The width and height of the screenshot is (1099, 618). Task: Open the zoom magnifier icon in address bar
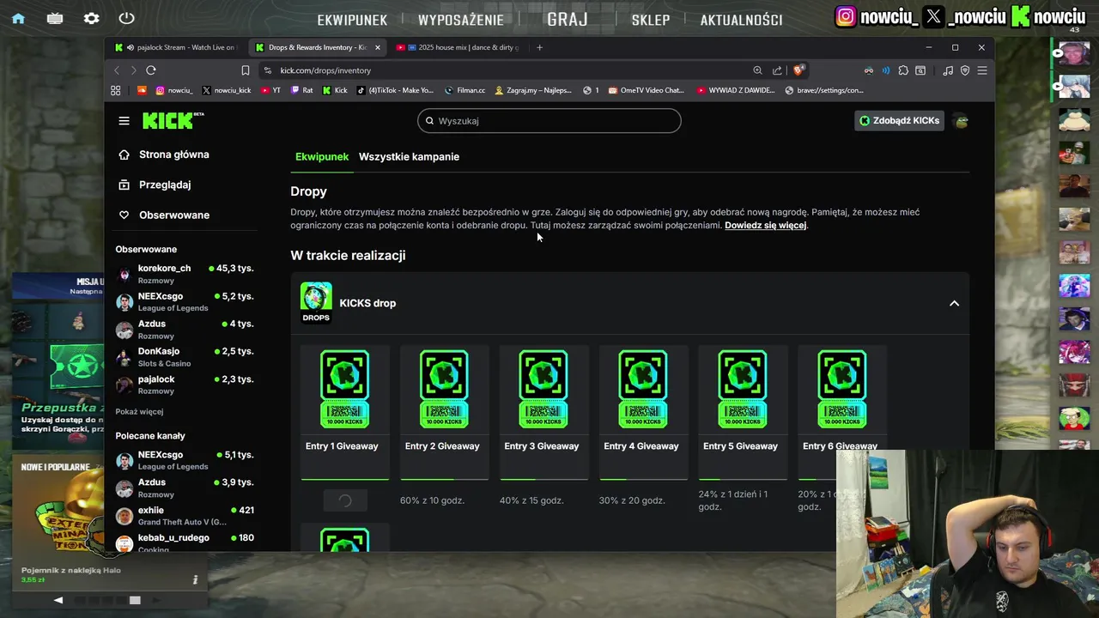click(757, 70)
